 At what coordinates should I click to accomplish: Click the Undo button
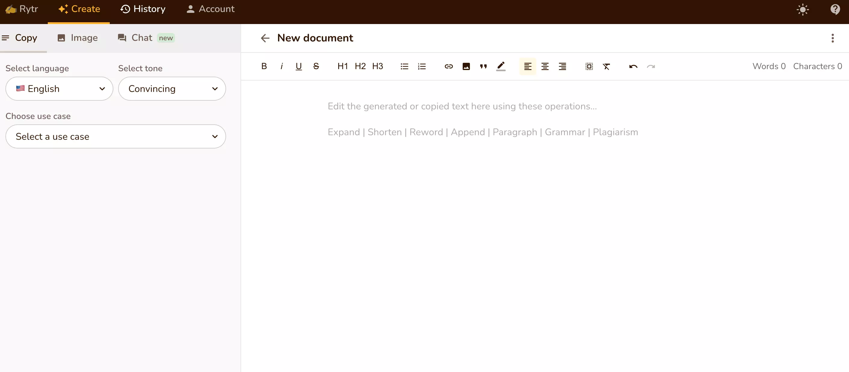[x=633, y=66]
